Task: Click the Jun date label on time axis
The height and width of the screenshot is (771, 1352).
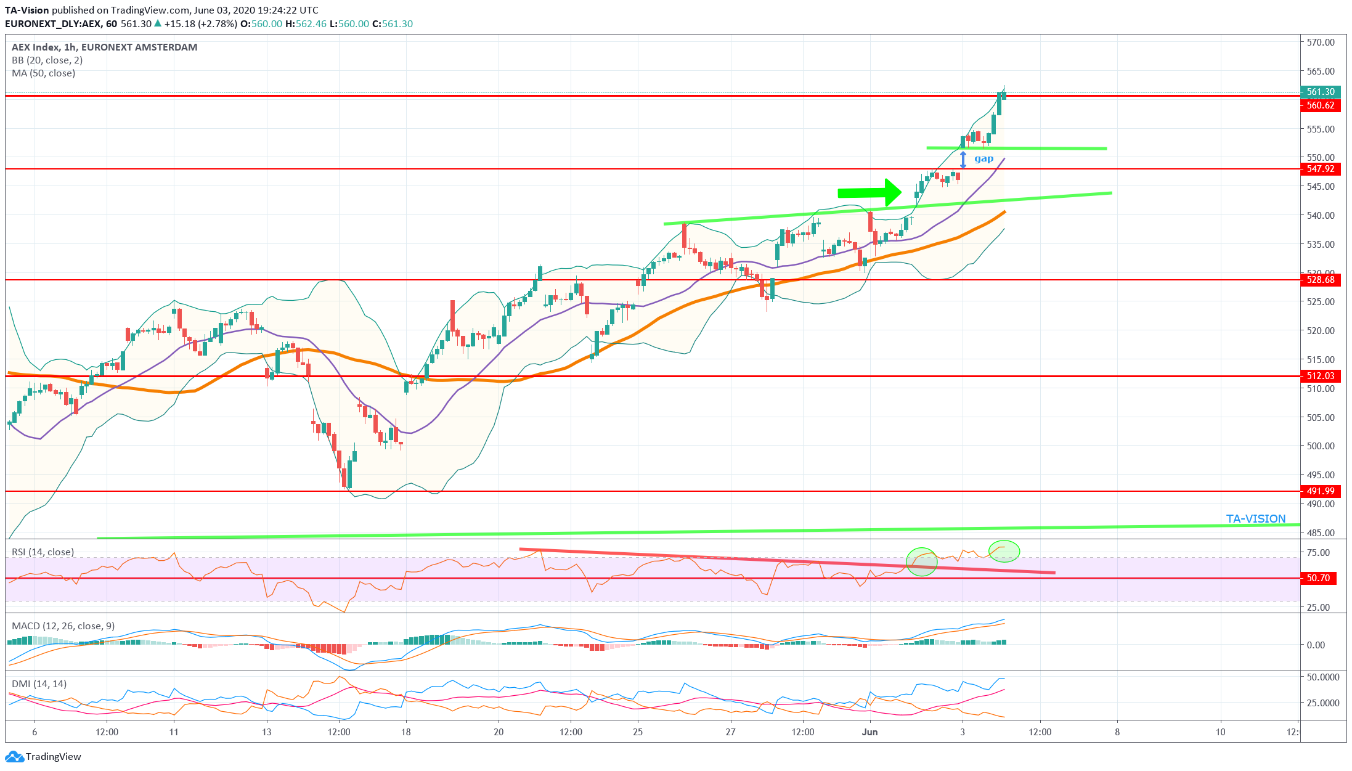Action: (869, 732)
